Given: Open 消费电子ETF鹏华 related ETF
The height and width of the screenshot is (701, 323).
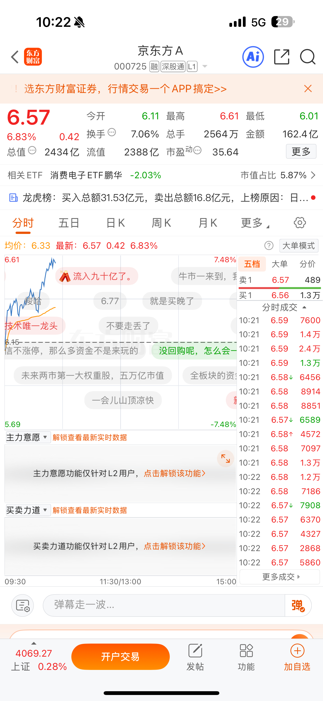Looking at the screenshot, I should point(86,175).
